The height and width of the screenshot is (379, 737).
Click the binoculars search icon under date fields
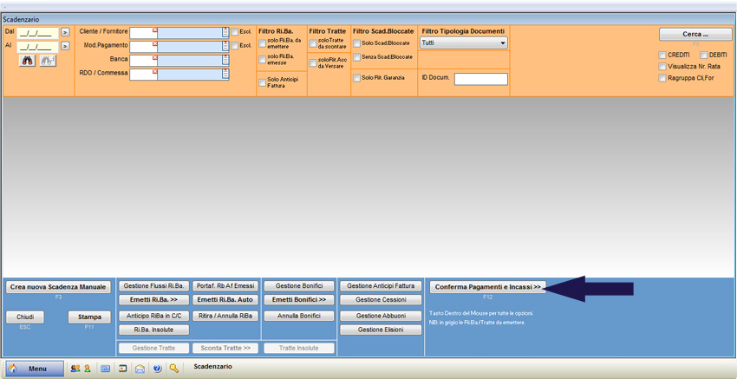27,61
